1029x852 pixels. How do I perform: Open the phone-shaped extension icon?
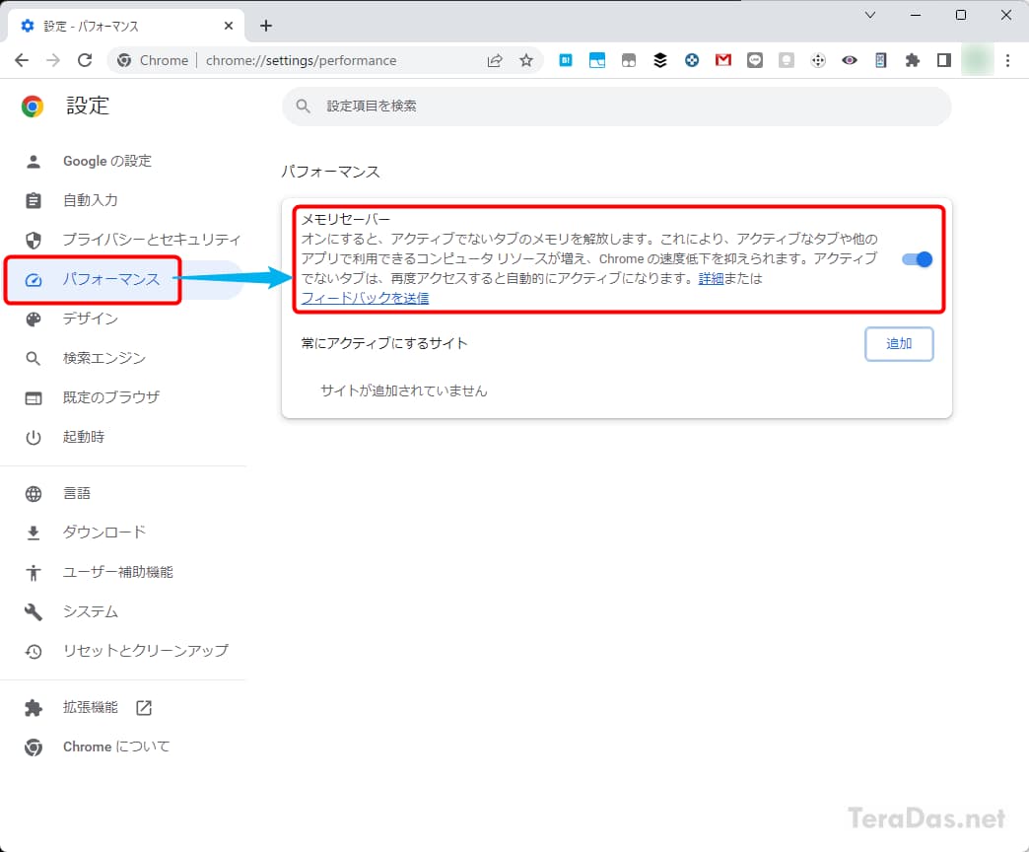point(881,60)
